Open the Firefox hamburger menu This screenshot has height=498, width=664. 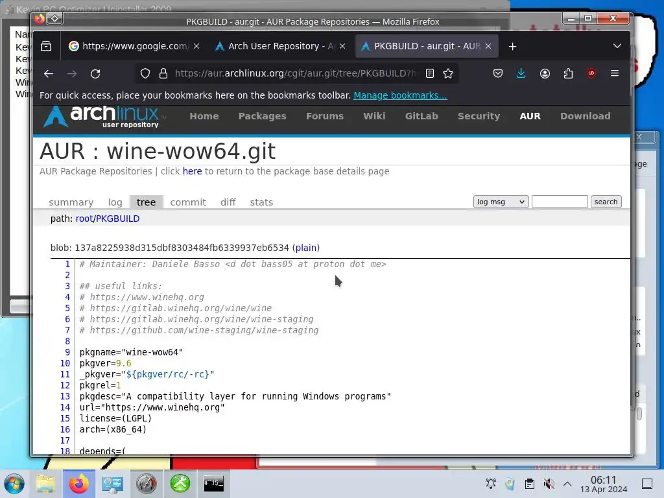click(615, 73)
